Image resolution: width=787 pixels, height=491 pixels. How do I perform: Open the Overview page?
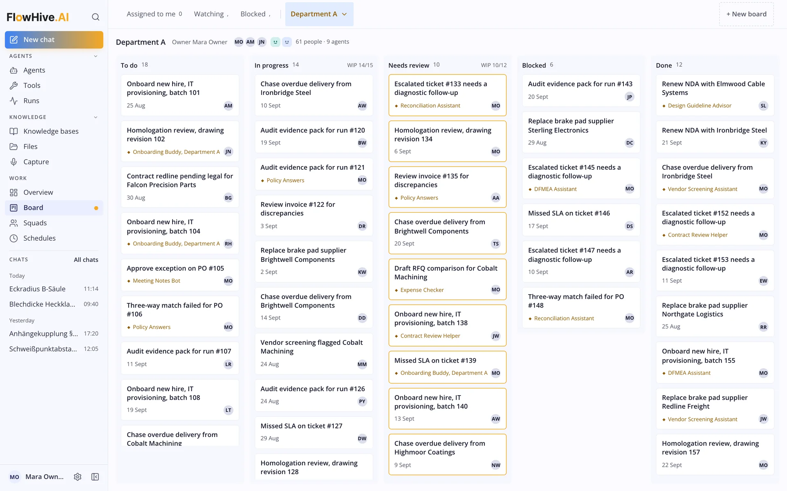click(x=54, y=192)
